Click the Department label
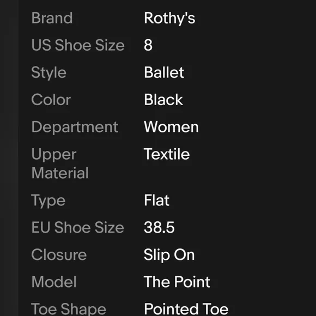 [75, 127]
